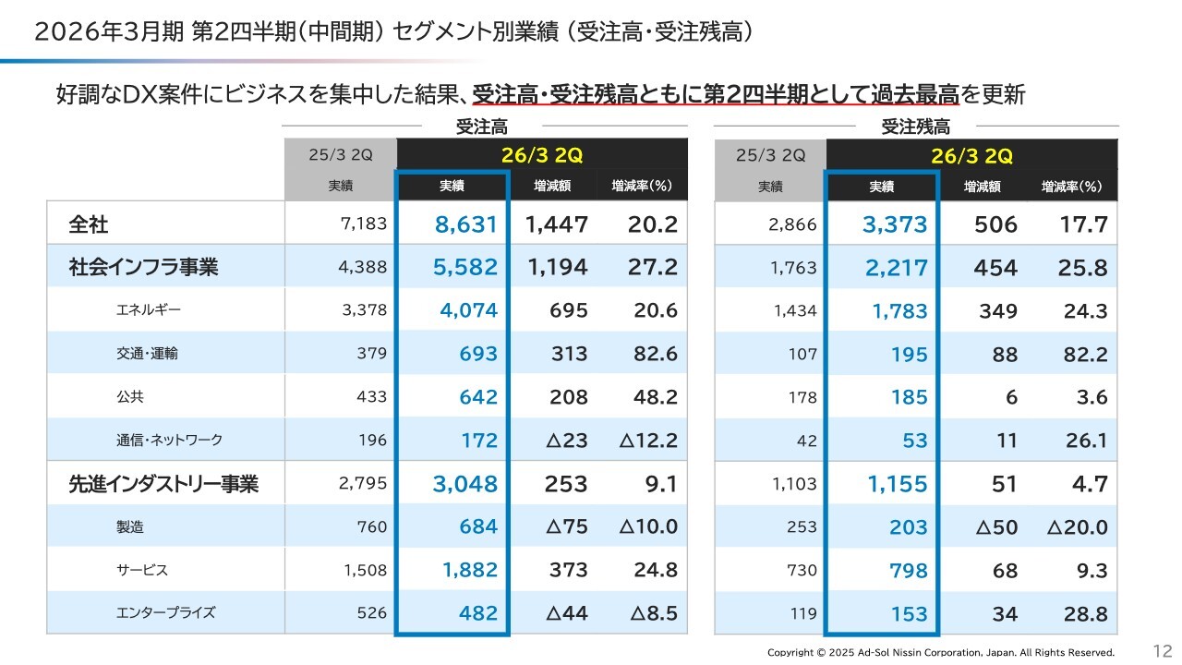Click the slide title text at top
Image resolution: width=1182 pixels, height=665 pixels.
coord(393,32)
